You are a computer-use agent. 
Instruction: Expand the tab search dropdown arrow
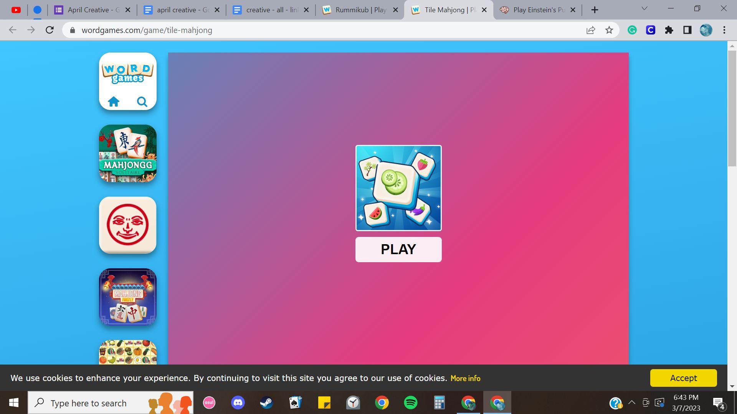pos(644,8)
